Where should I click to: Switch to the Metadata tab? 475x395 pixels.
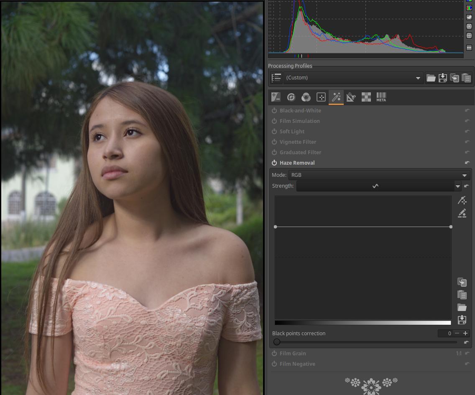point(381,97)
